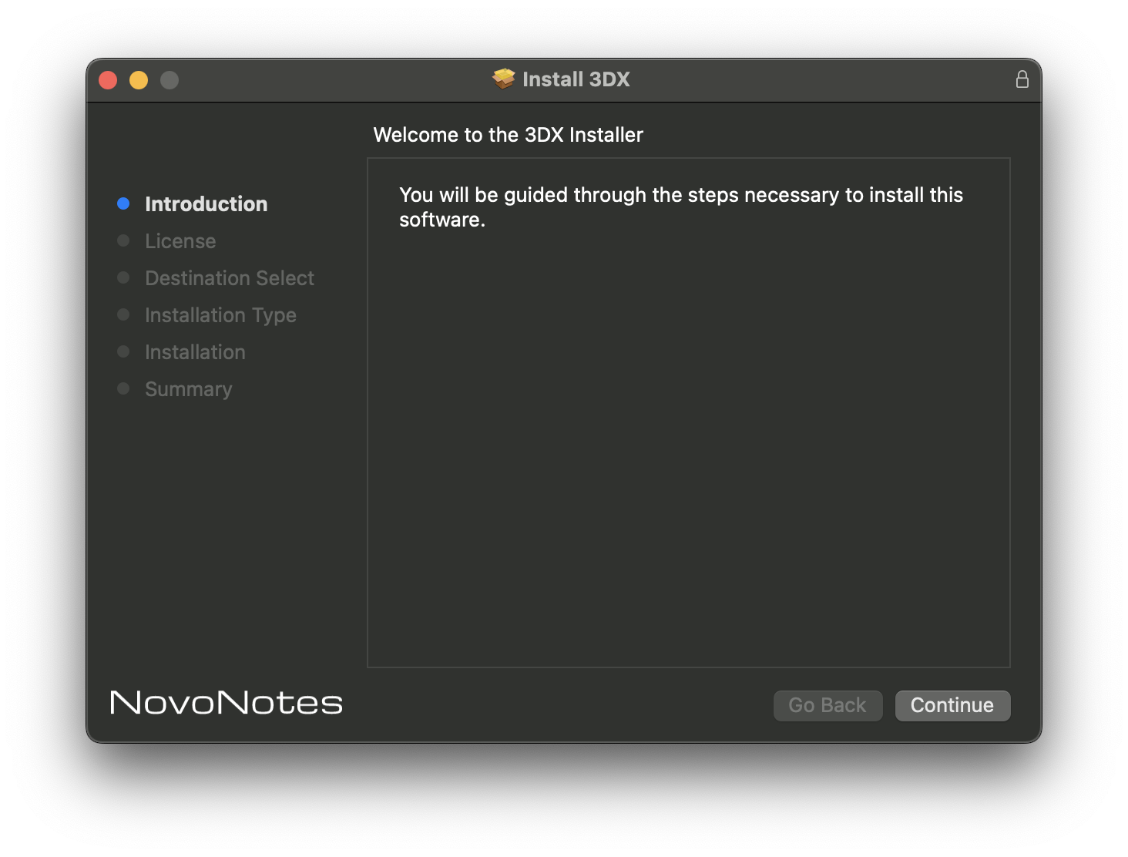Select the Destination Select step

[x=229, y=277]
